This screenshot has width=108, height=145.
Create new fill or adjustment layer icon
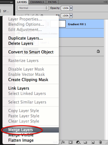[78, 142]
